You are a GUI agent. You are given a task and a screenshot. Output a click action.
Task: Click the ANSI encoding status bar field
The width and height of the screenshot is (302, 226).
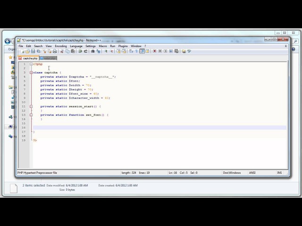tap(252, 173)
